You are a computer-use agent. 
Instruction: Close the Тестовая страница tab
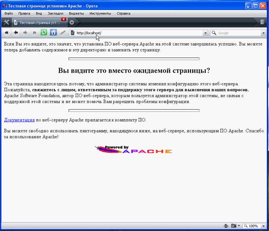click(64, 19)
